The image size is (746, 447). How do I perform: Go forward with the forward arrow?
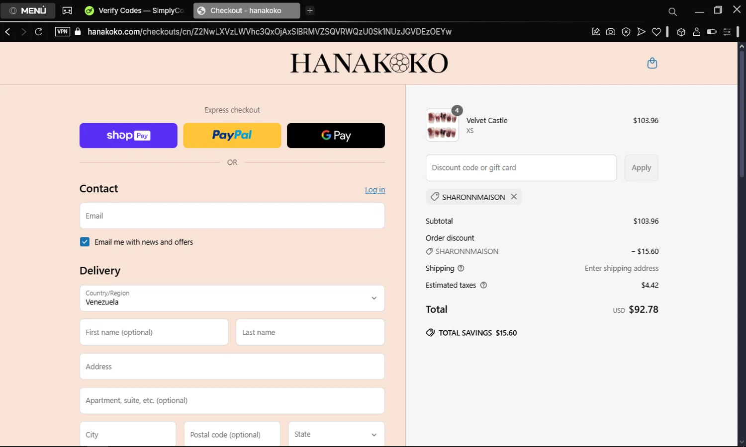coord(23,32)
